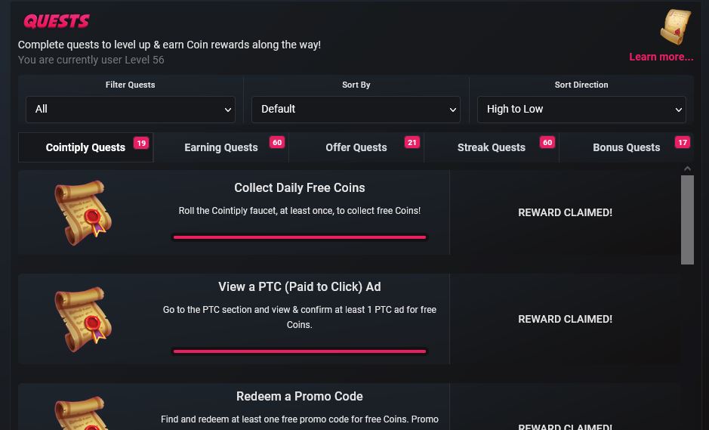The height and width of the screenshot is (430, 709).
Task: Click the Collect Daily Free Coins scroll icon
Action: point(83,213)
